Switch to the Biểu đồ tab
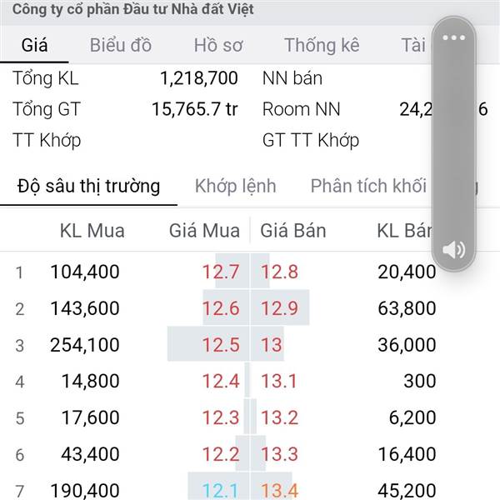 [121, 45]
